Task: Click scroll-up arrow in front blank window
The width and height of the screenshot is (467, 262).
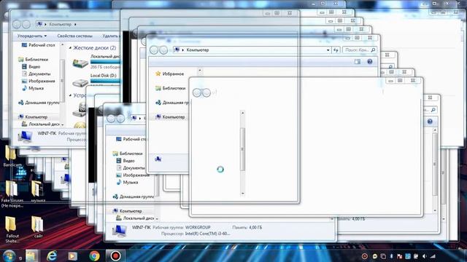Action: 242,113
